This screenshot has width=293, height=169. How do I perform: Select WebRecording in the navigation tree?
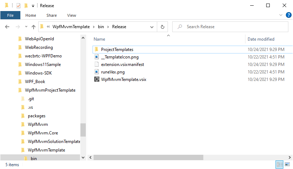[39, 47]
